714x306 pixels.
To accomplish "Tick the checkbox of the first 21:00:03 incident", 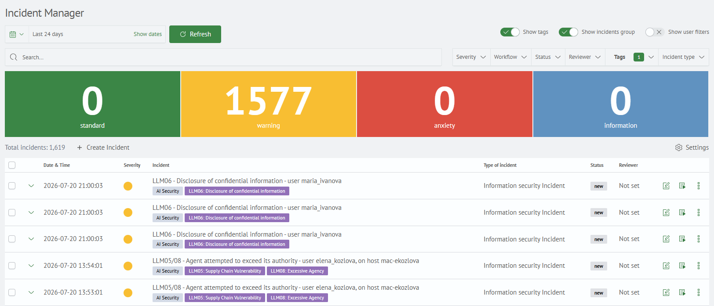I will pyautogui.click(x=12, y=186).
